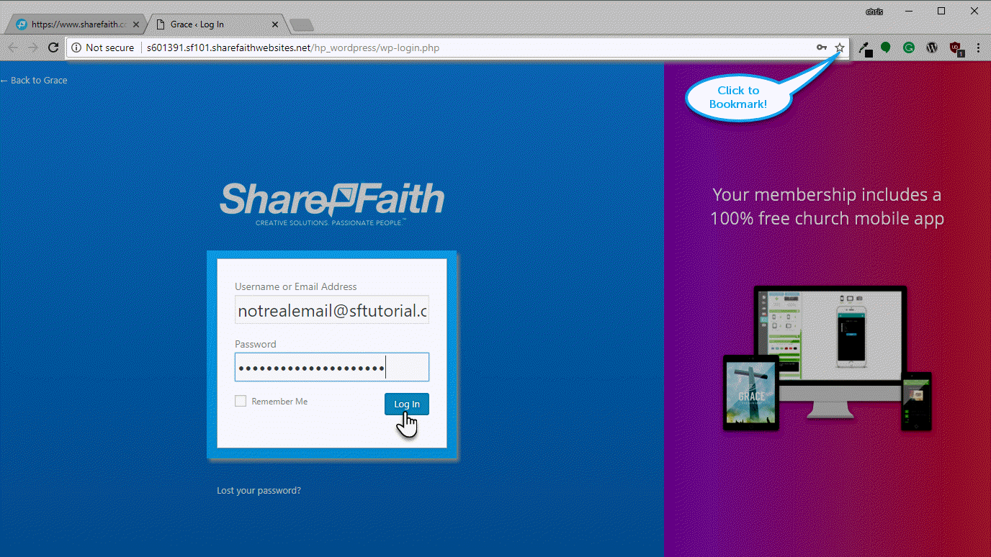This screenshot has height=557, width=991.
Task: Follow the Lost your password? link
Action: (259, 491)
